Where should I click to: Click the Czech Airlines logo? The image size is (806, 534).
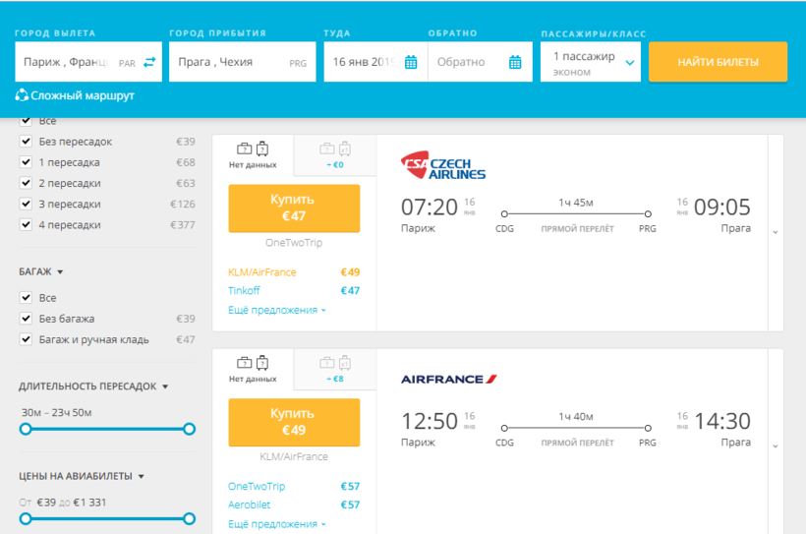(x=443, y=166)
